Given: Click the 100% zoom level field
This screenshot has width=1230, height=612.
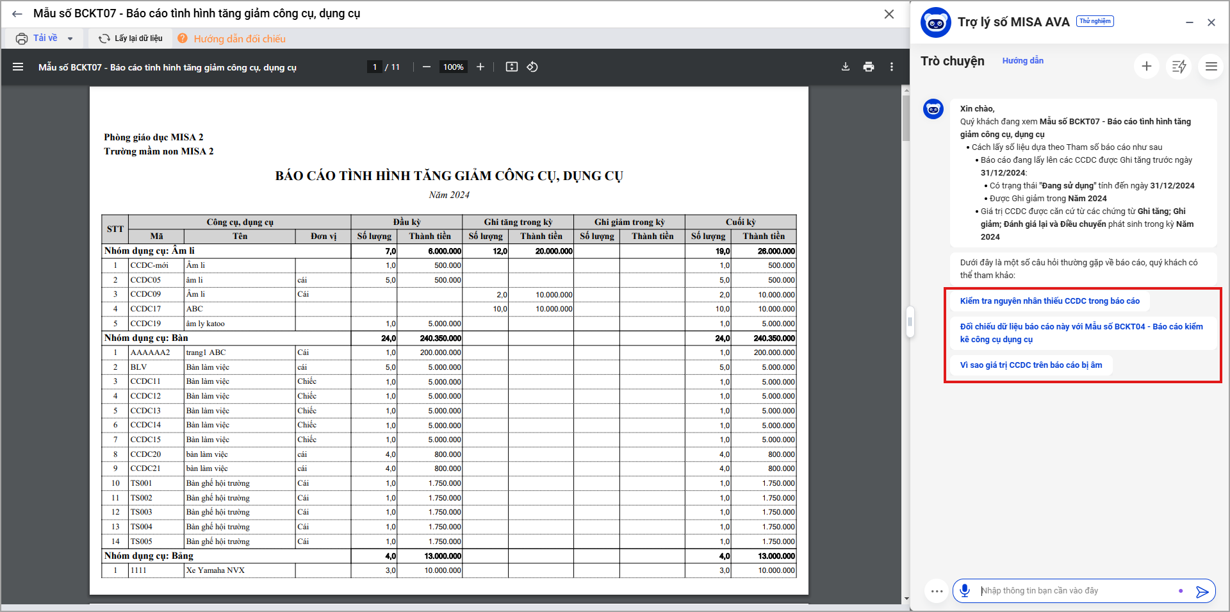Looking at the screenshot, I should tap(454, 67).
